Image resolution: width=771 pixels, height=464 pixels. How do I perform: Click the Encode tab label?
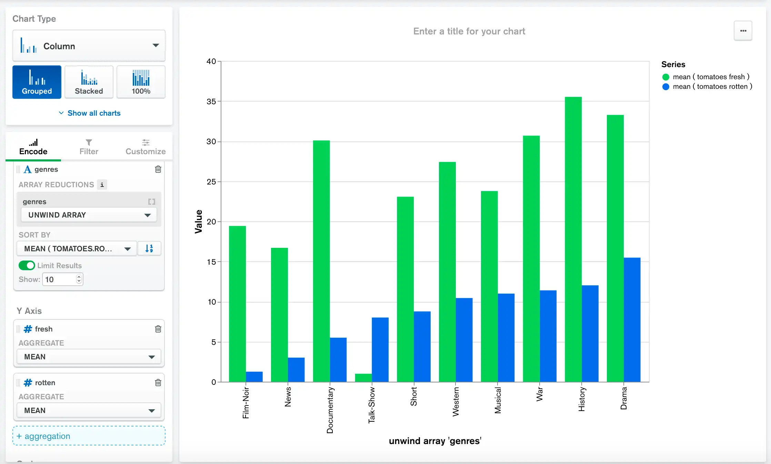[x=34, y=151]
